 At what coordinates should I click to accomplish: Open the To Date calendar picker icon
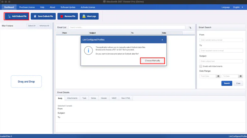240,76
